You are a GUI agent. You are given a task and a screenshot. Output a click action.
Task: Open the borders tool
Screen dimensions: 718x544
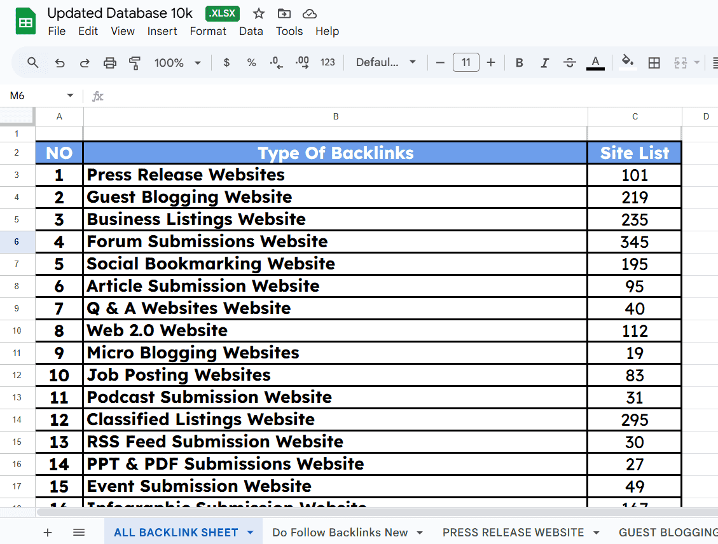click(x=654, y=62)
